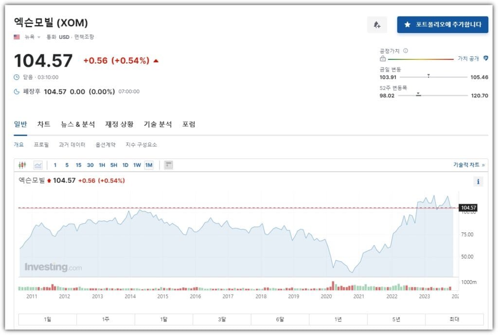The height and width of the screenshot is (335, 498).
Task: Open the 포럼 tab
Action: (189, 124)
